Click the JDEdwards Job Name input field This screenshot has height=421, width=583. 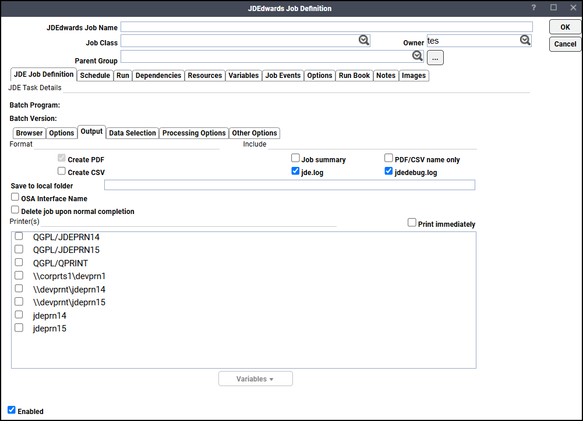(x=326, y=27)
